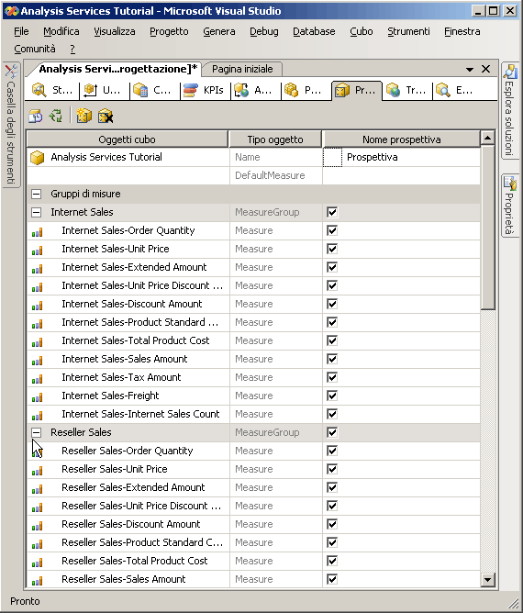523x613 pixels.
Task: Uncheck Internet Sales-Order Quantity checkbox
Action: 332,230
